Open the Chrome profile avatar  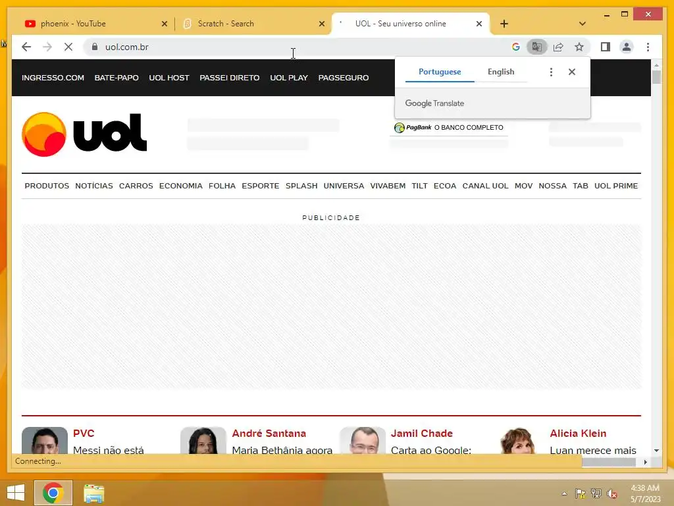point(627,47)
